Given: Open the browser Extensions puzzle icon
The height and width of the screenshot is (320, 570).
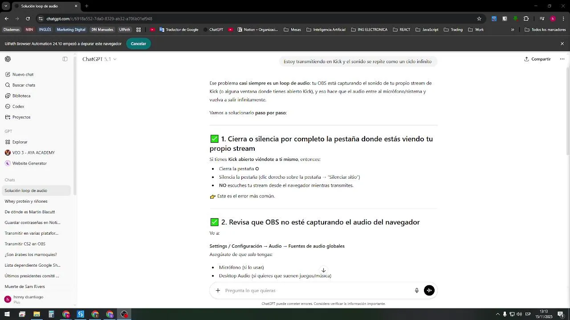Looking at the screenshot, I should 526,19.
